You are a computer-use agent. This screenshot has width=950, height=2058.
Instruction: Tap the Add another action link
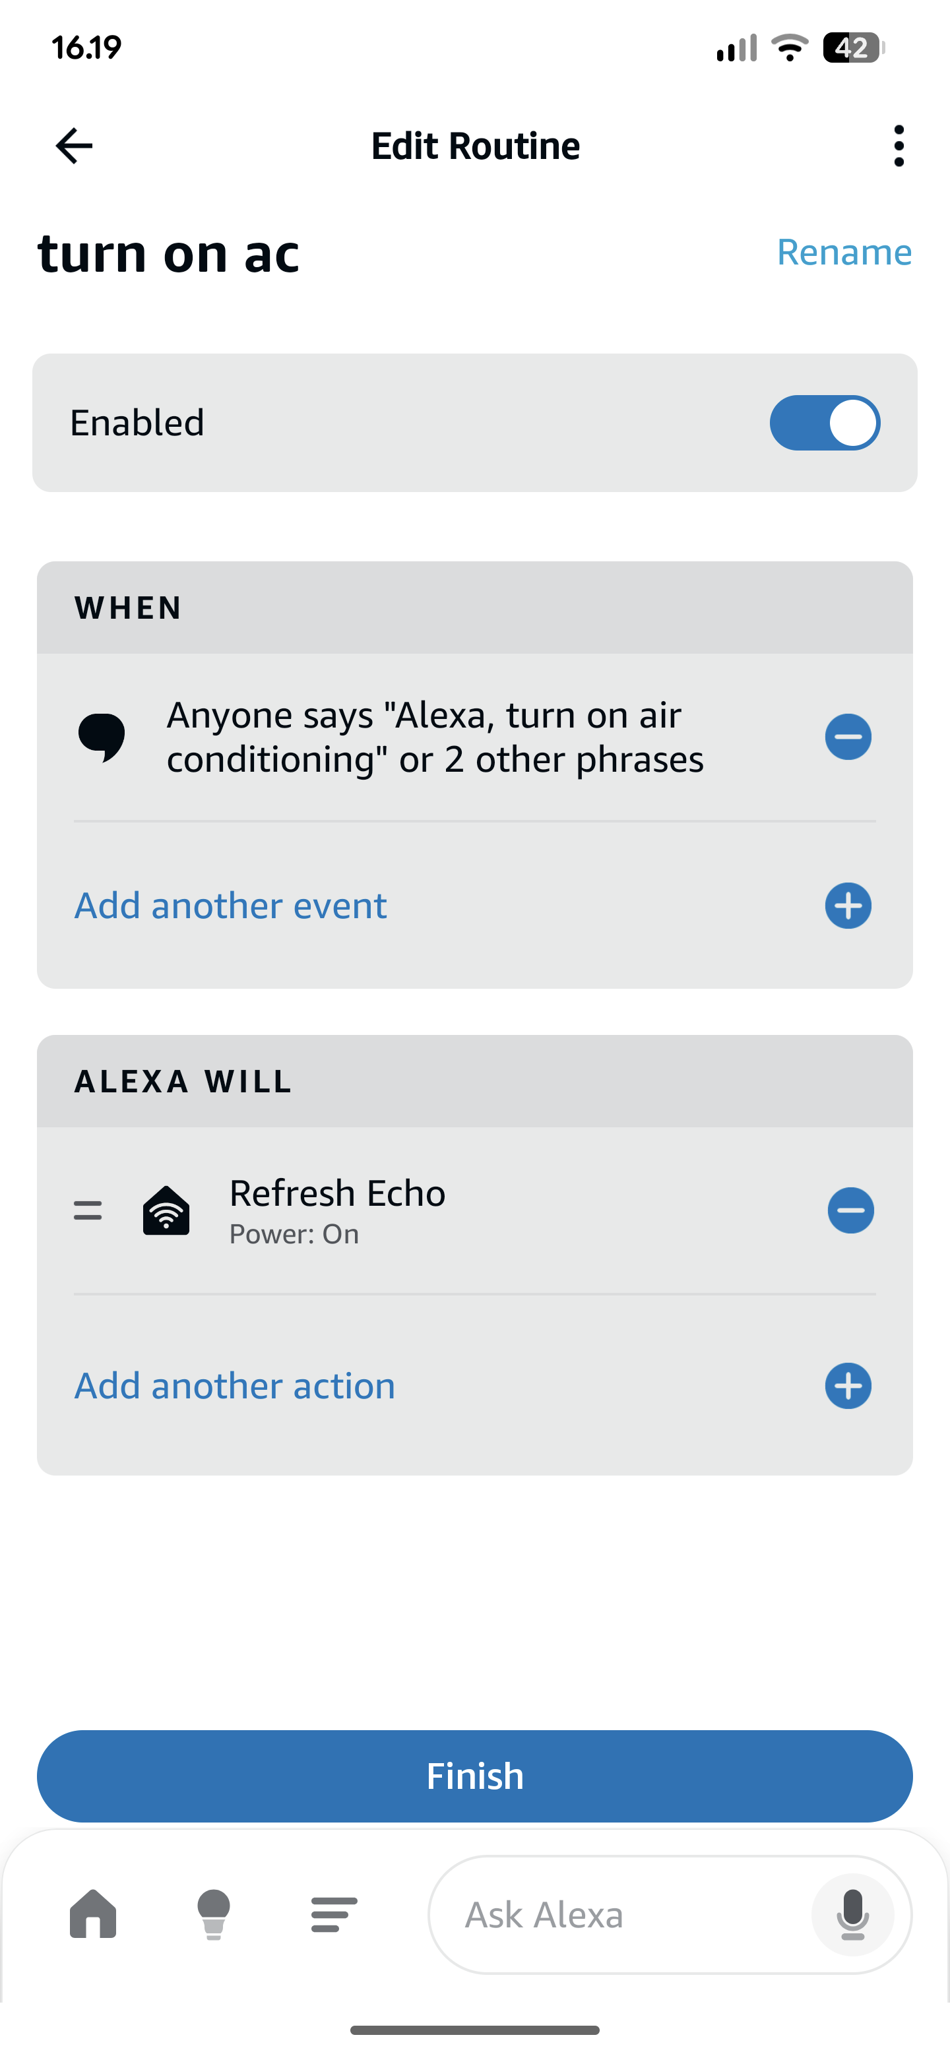click(235, 1386)
